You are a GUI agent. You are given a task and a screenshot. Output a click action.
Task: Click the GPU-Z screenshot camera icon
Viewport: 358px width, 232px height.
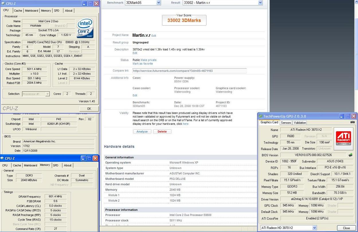tap(352, 122)
